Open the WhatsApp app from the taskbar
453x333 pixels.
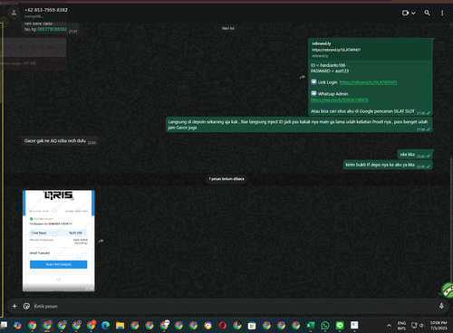(x=325, y=325)
